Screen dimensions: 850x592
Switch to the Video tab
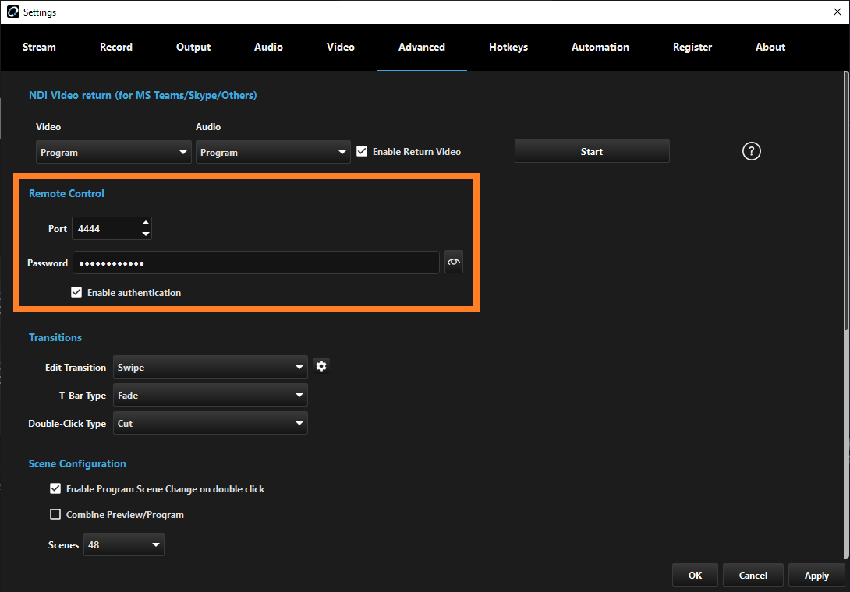[x=341, y=47]
